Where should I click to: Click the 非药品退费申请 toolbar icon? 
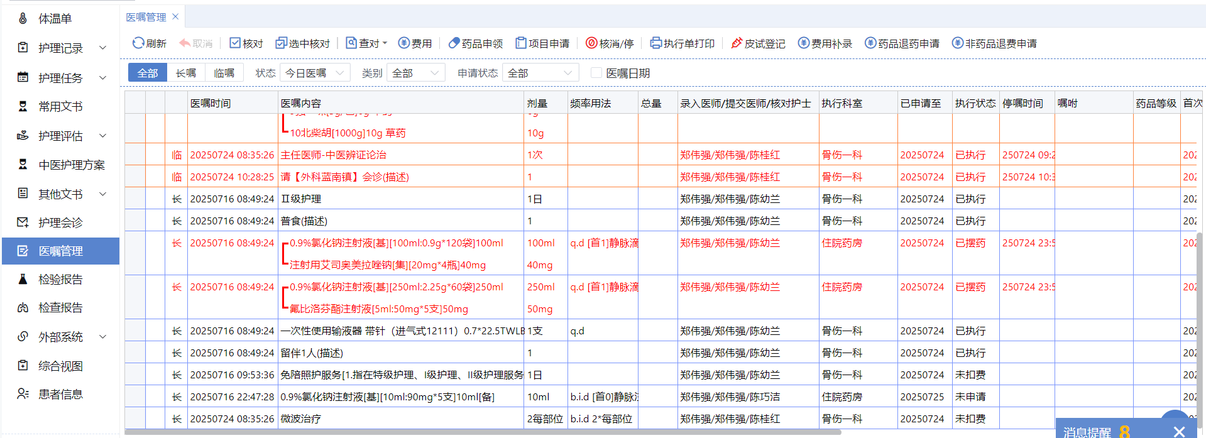point(958,43)
